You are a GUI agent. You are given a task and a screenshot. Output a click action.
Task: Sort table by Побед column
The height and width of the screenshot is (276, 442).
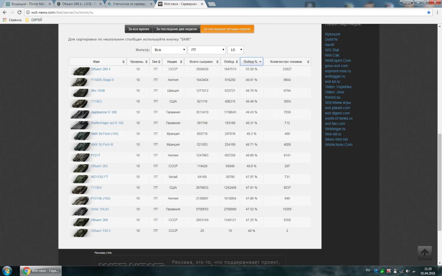coord(230,62)
